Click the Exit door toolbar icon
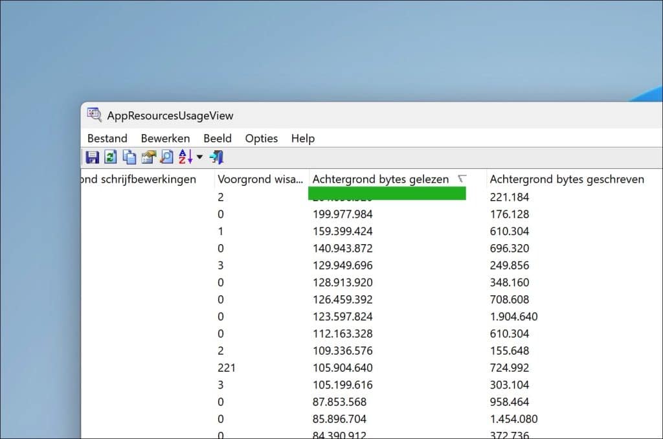The image size is (663, 439). point(216,157)
